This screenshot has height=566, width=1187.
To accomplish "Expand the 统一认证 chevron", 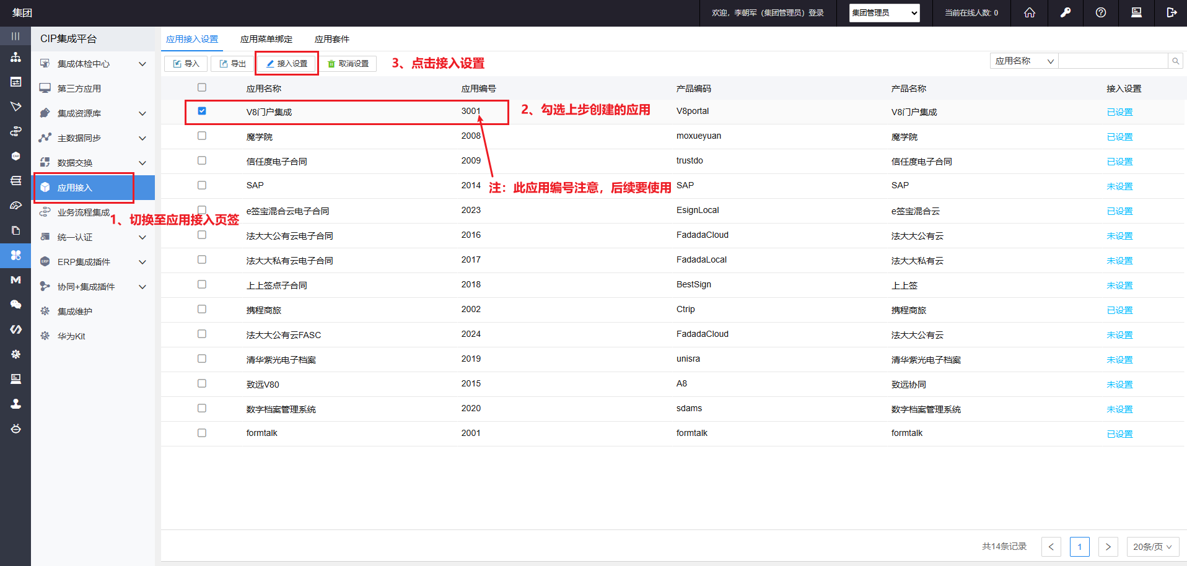I will click(x=142, y=237).
